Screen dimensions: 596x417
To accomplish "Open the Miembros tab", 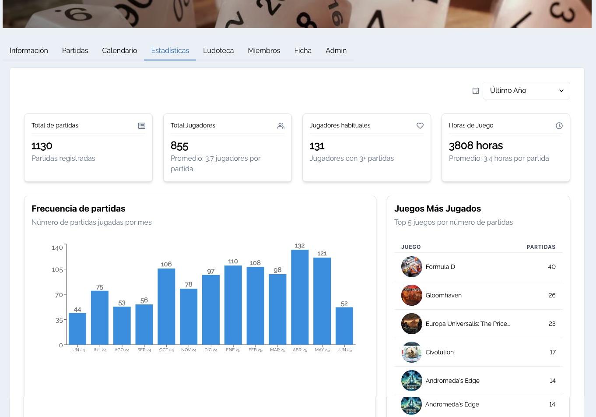I will tap(264, 51).
